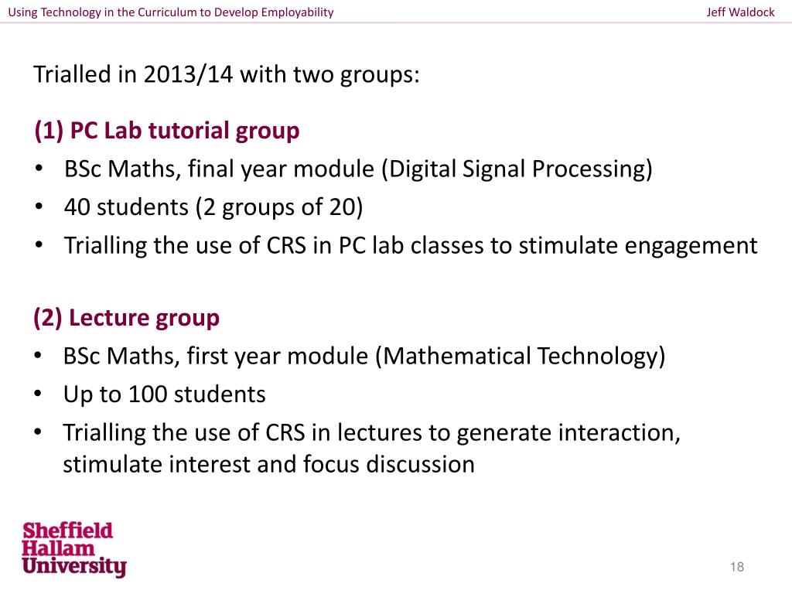
Task: Click the word 'Sheffield' in the logo
Action: tap(68, 531)
